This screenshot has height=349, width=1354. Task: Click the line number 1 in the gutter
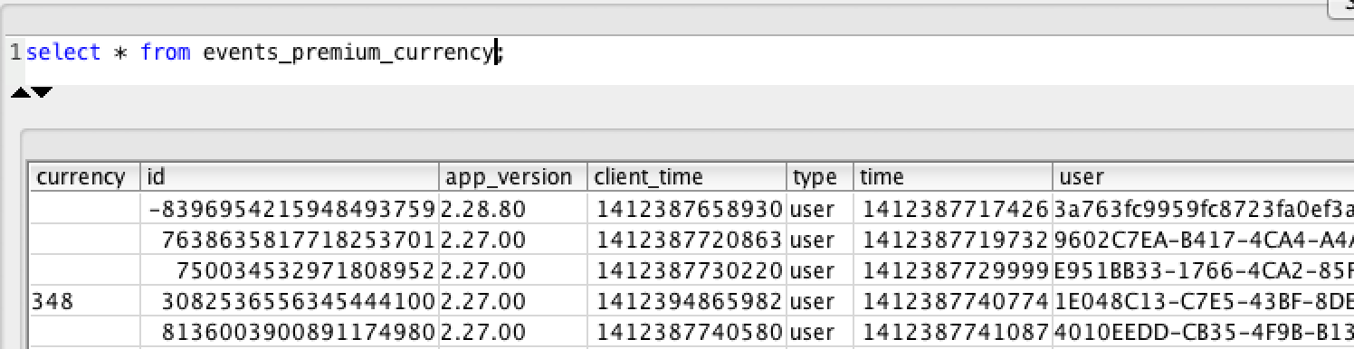(x=15, y=52)
